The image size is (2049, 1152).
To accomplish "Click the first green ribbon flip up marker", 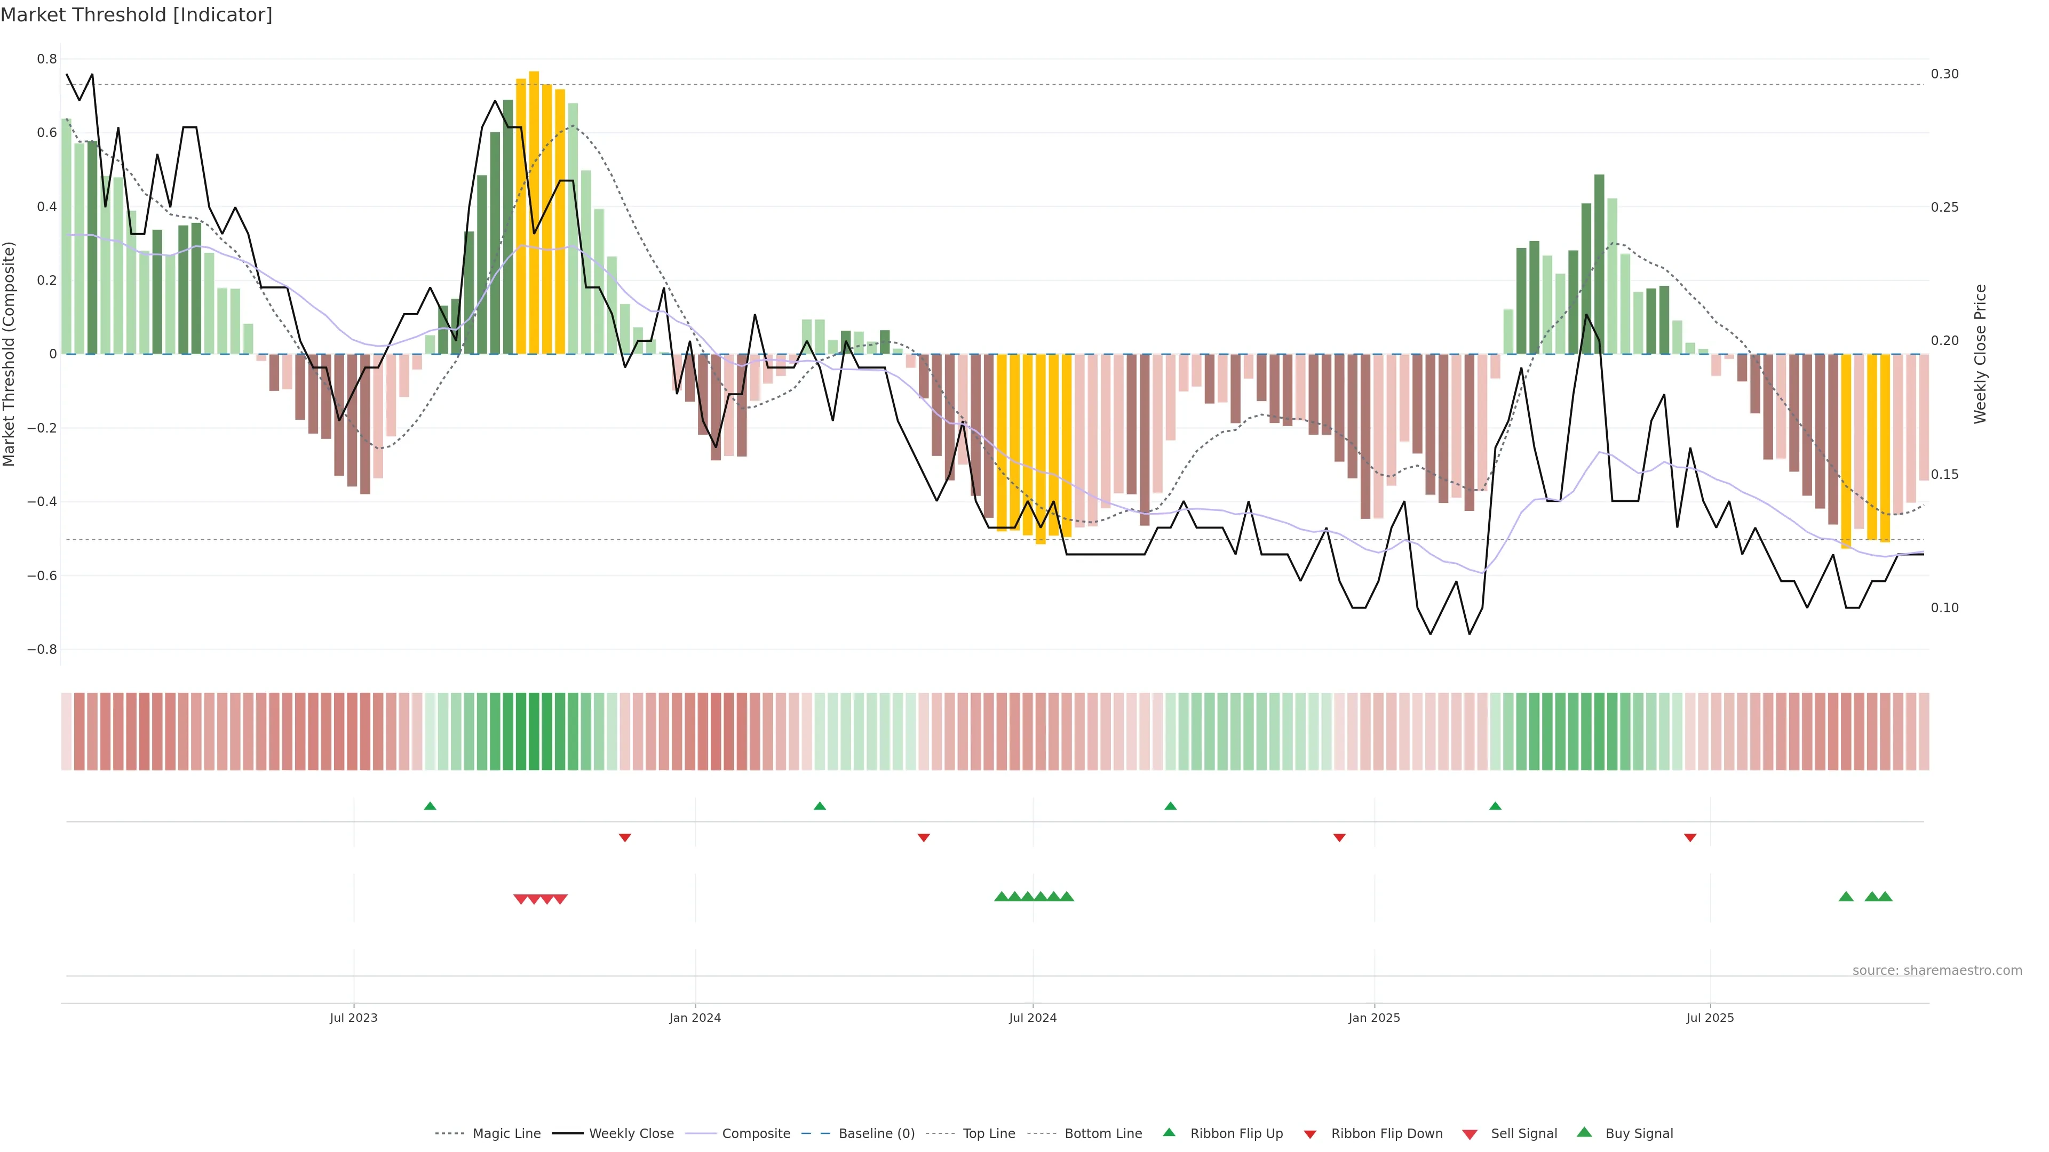I will [x=430, y=806].
